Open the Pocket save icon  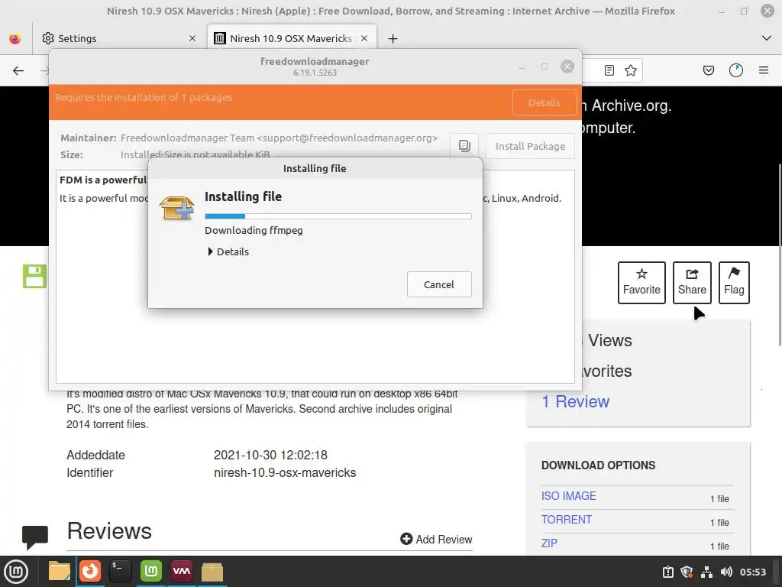(x=708, y=70)
